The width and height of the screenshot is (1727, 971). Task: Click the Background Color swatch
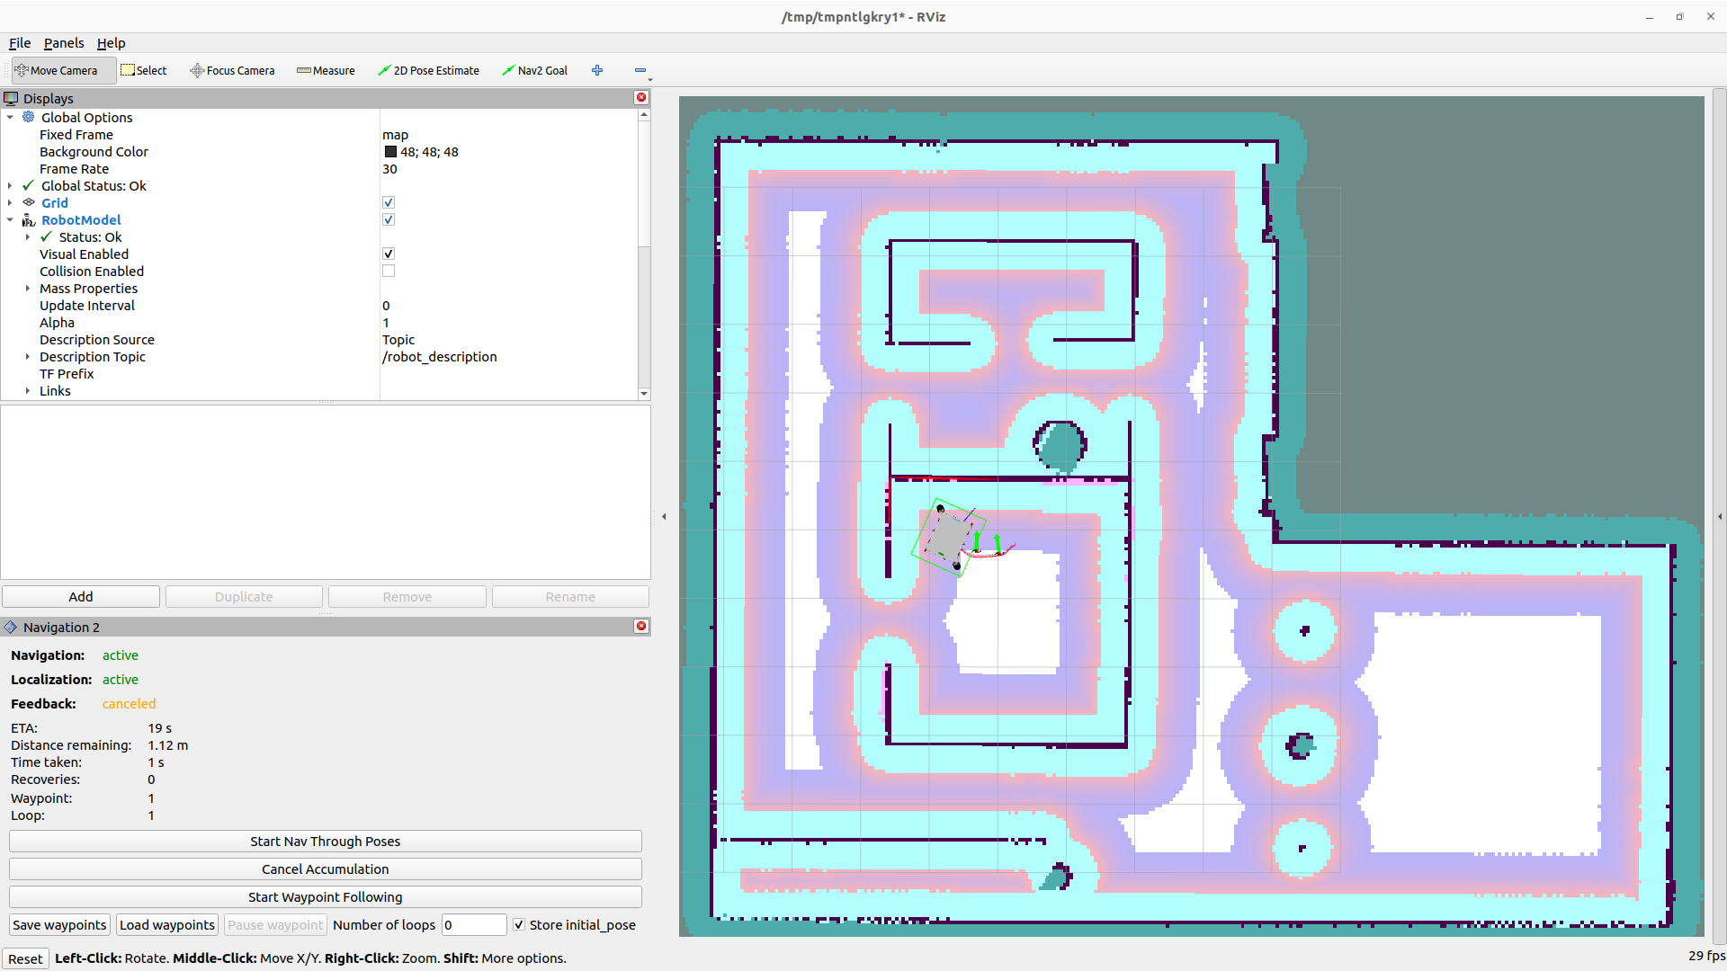click(390, 152)
